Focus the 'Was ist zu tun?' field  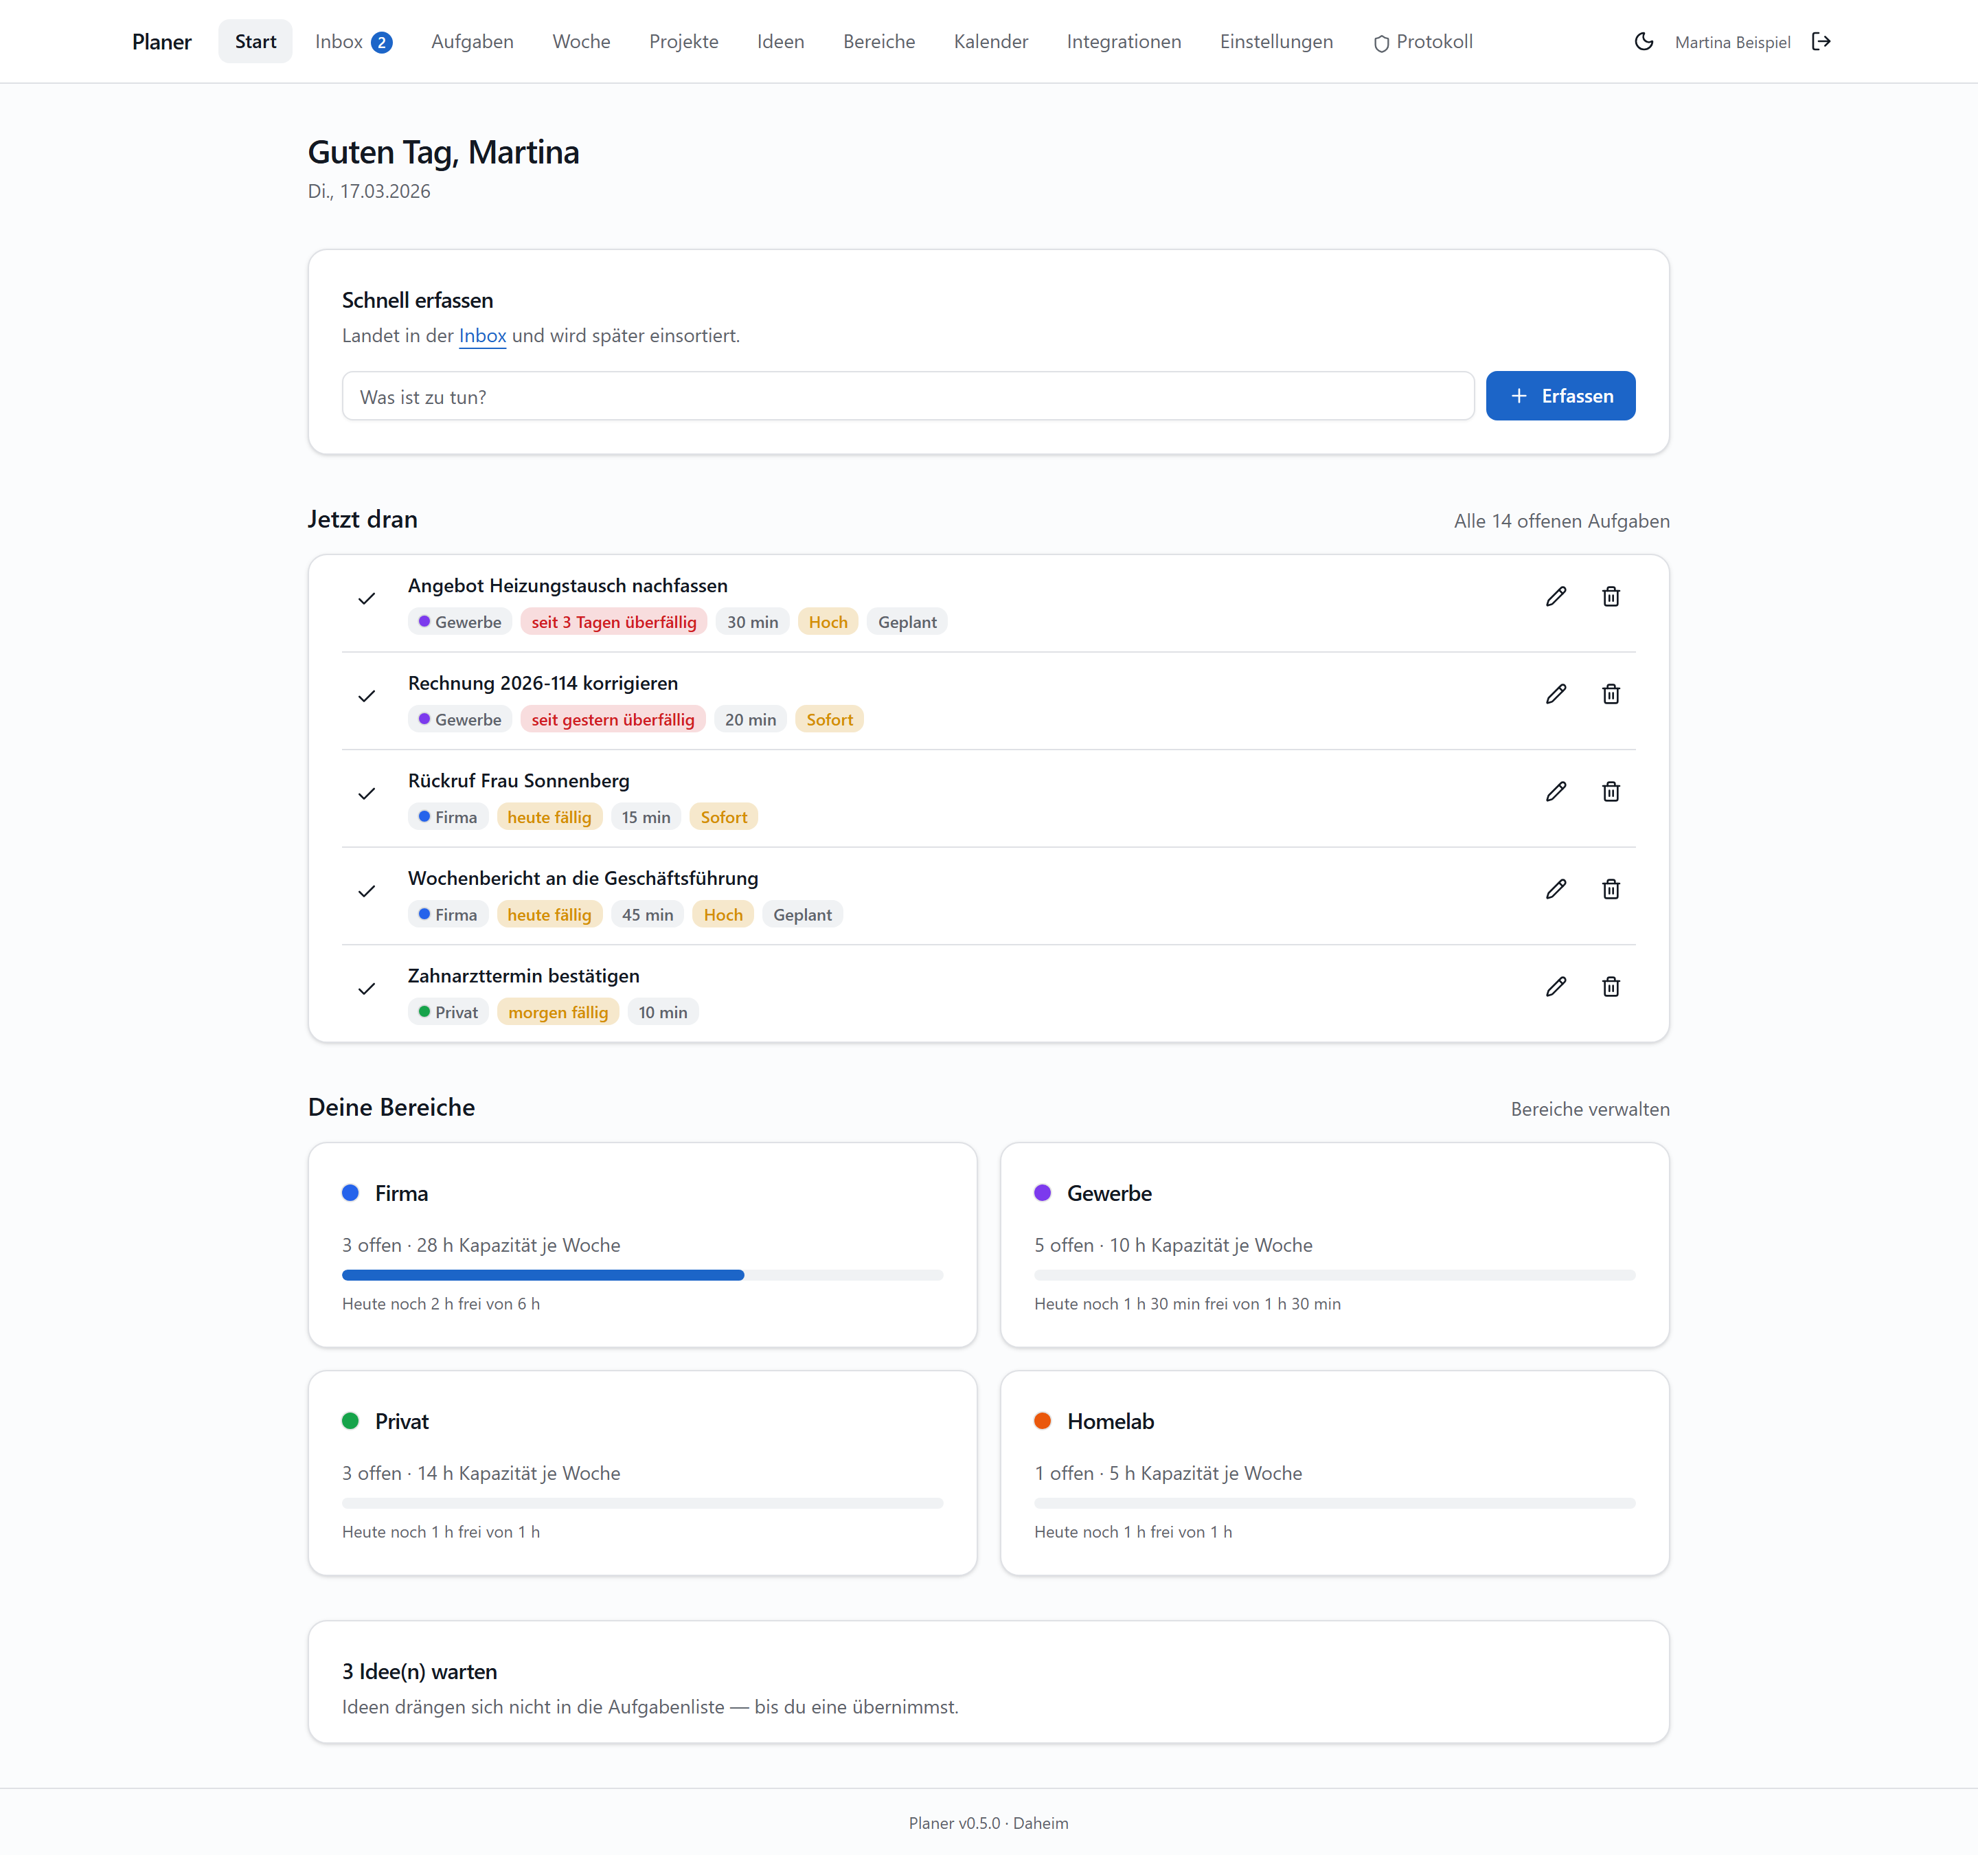pos(907,396)
